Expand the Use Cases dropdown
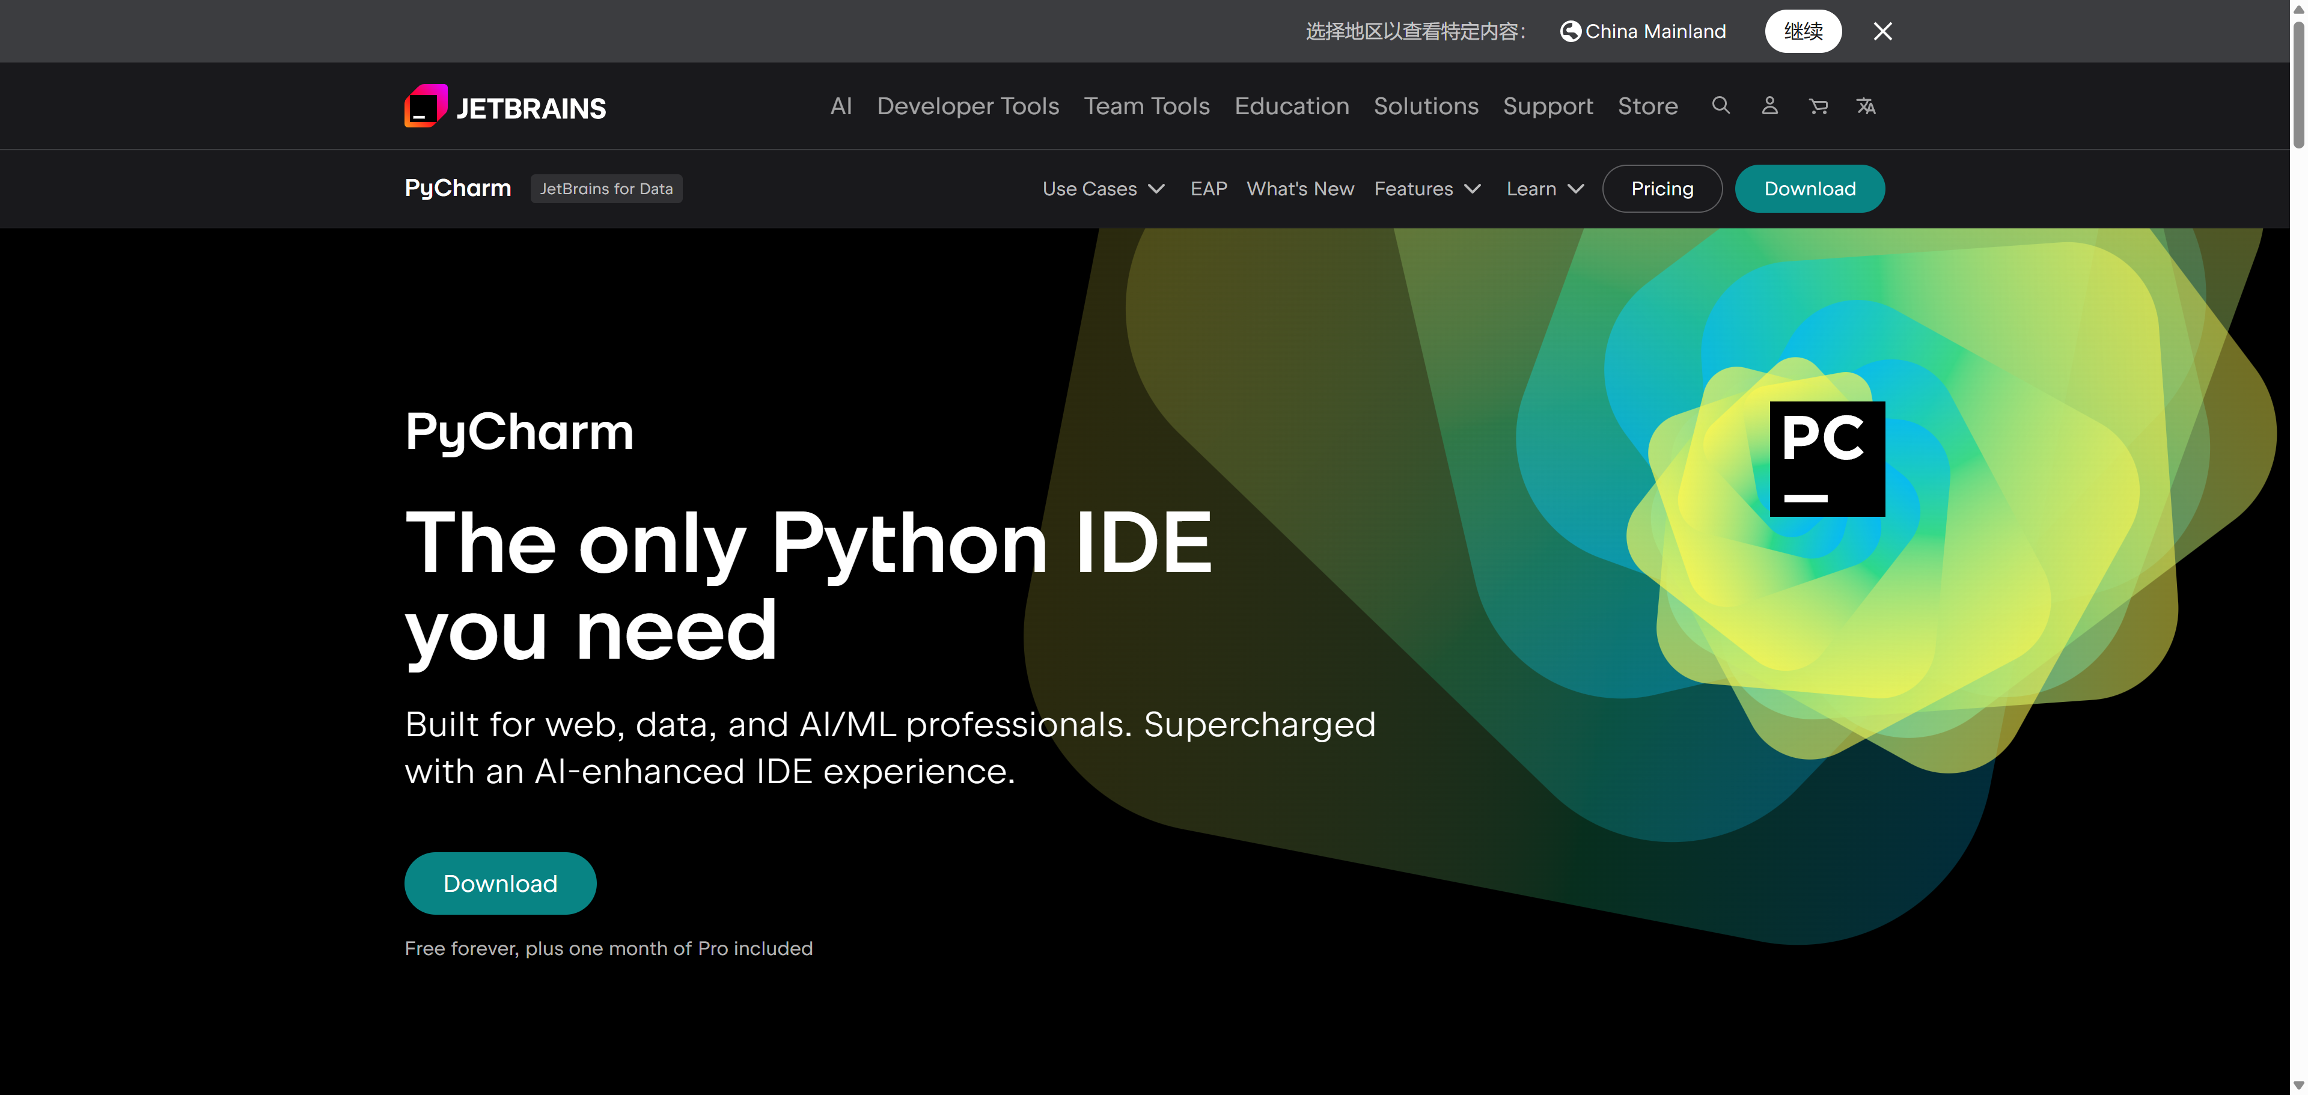This screenshot has height=1095, width=2308. click(1103, 189)
